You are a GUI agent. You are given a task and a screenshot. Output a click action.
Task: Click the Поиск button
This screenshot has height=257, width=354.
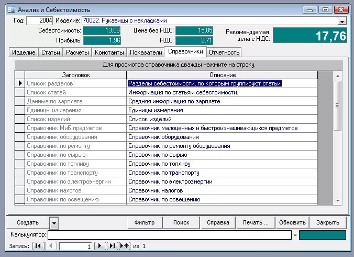coord(181,222)
